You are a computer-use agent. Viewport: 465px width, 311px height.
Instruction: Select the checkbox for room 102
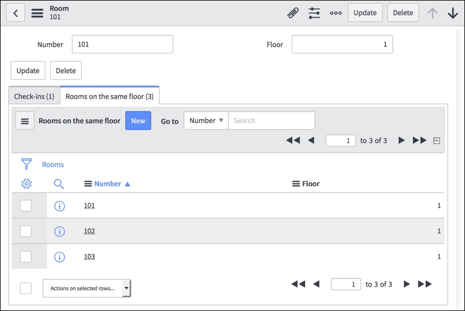point(26,231)
